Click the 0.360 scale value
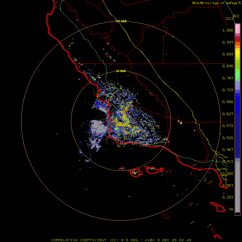 [x=228, y=174]
